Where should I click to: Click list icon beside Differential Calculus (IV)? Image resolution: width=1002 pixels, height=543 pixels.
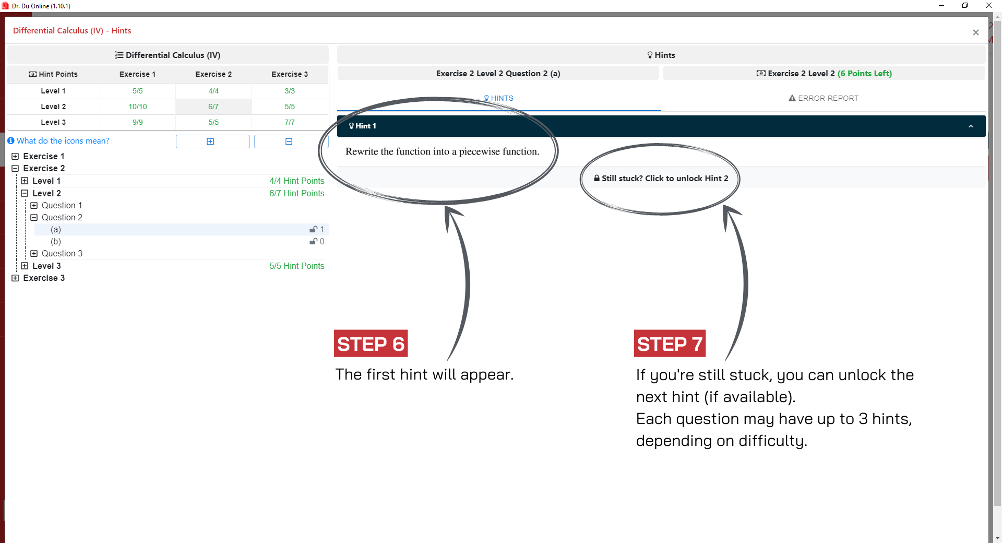click(x=120, y=55)
